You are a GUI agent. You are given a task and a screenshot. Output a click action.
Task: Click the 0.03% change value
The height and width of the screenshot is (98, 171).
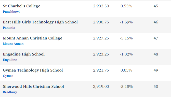[126, 70]
